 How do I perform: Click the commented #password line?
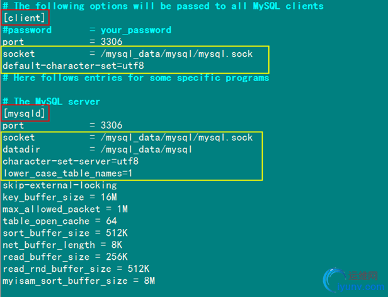click(87, 30)
